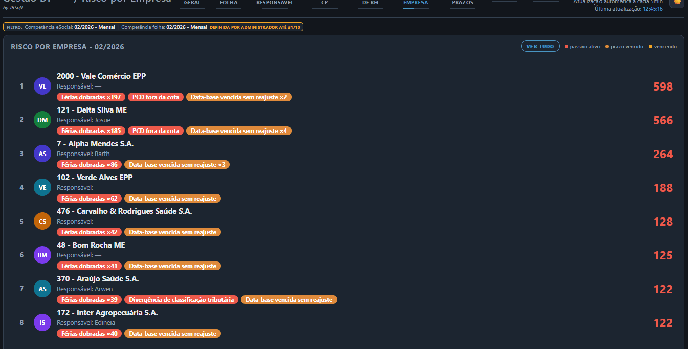
Task: Open company 7 - Alpha Mendes S.A.
Action: (x=95, y=143)
